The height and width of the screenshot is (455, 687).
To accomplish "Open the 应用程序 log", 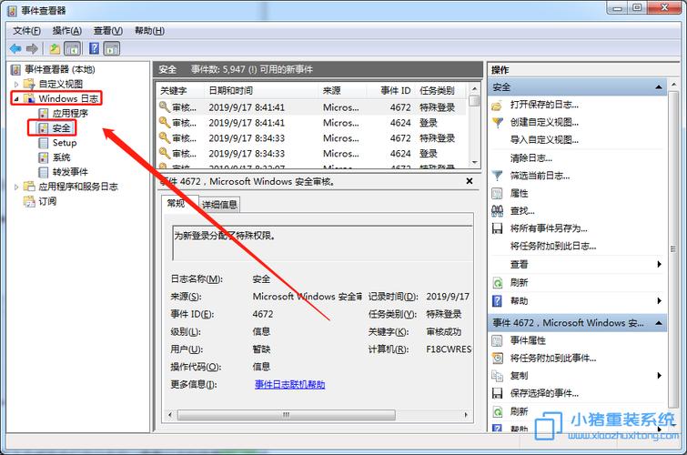I will (x=70, y=113).
